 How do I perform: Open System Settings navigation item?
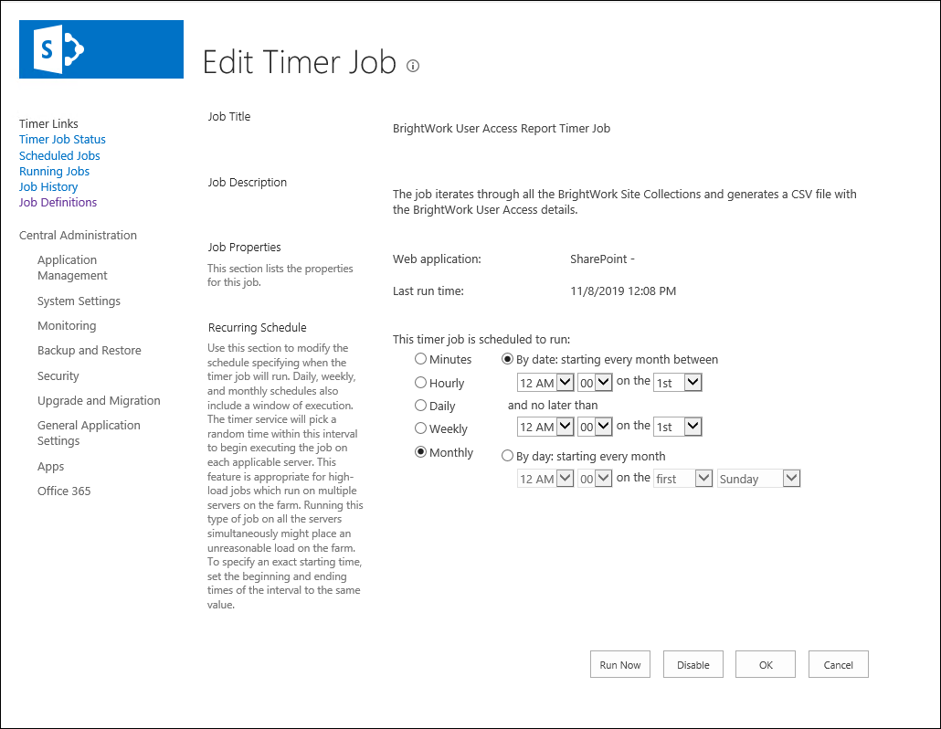[79, 301]
